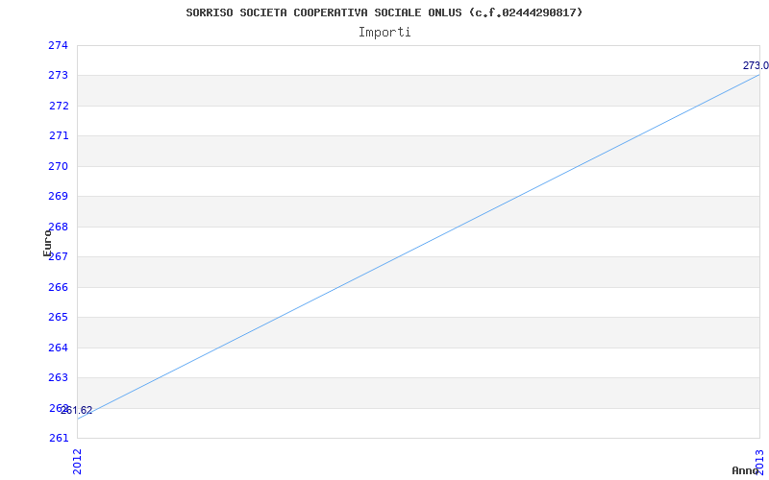Image resolution: width=769 pixels, height=480 pixels.
Task: Click the 265 y-axis label
Action: (59, 318)
